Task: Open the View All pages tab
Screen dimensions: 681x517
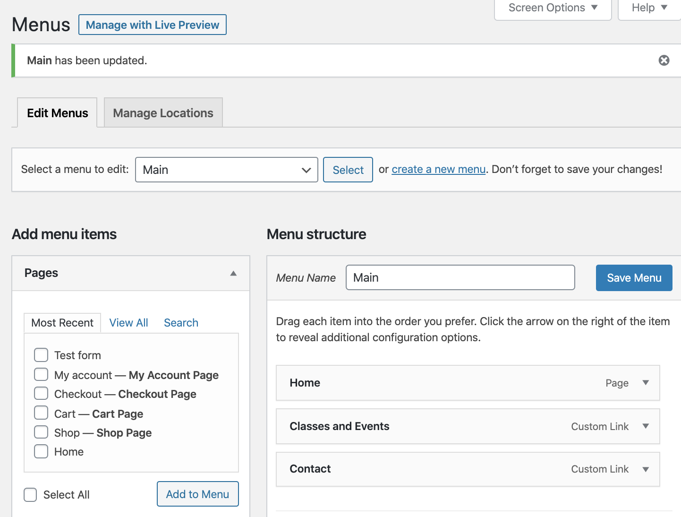Action: pos(128,323)
